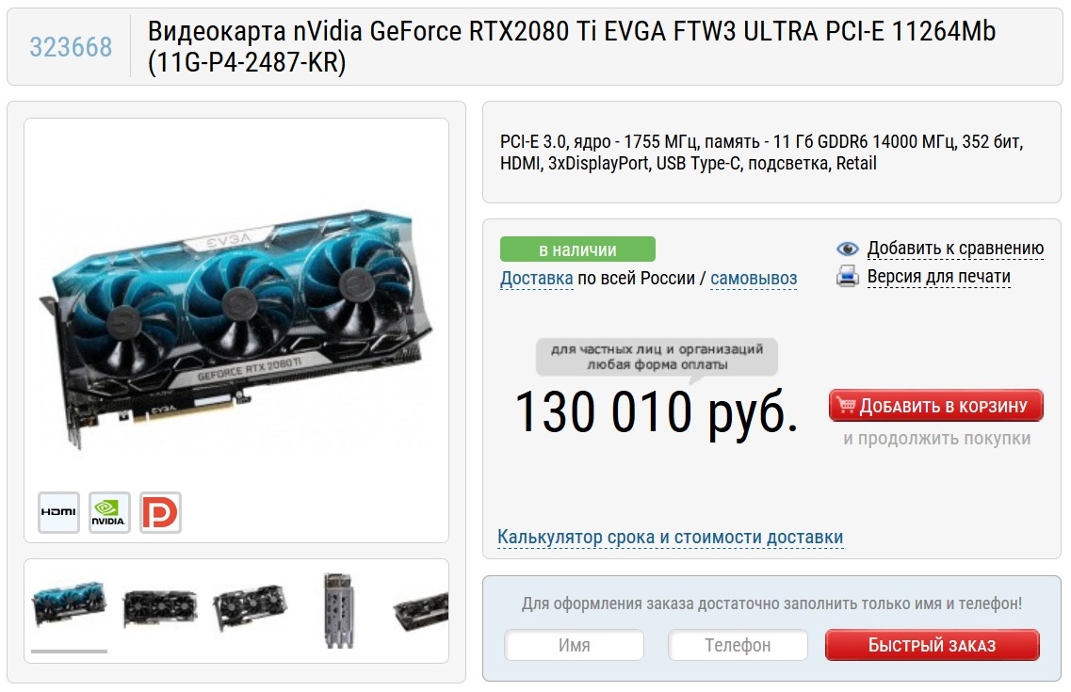The height and width of the screenshot is (692, 1071).
Task: Select first thumbnail with blue-lit card
Action: [x=69, y=603]
